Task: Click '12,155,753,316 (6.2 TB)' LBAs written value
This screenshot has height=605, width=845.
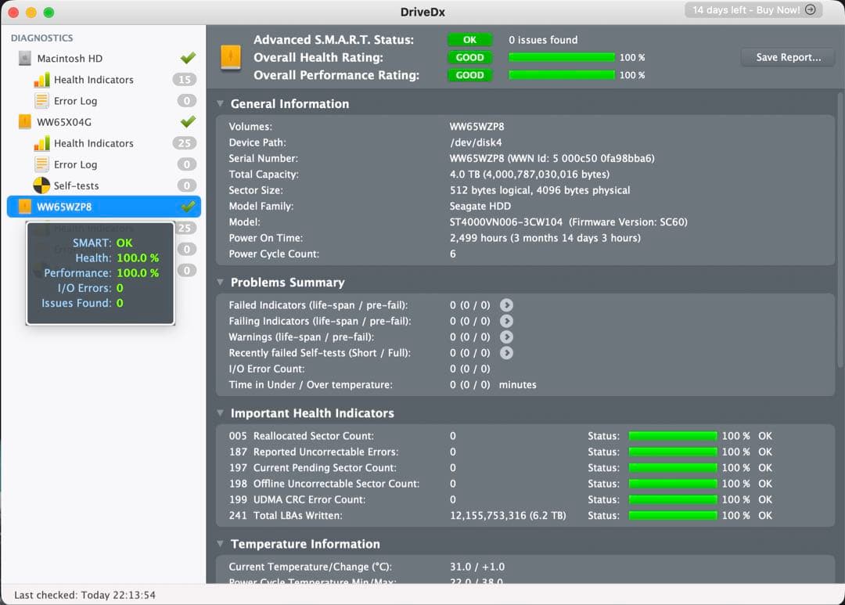Action: (x=508, y=516)
